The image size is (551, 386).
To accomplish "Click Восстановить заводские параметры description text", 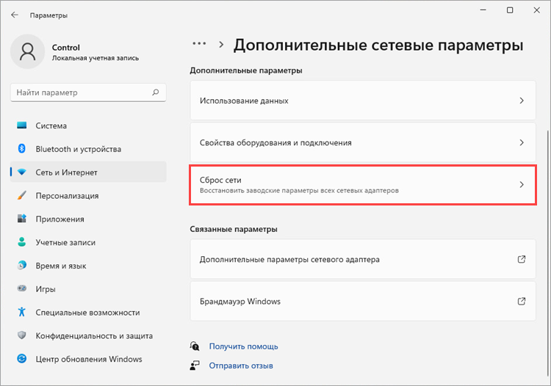I will point(299,191).
